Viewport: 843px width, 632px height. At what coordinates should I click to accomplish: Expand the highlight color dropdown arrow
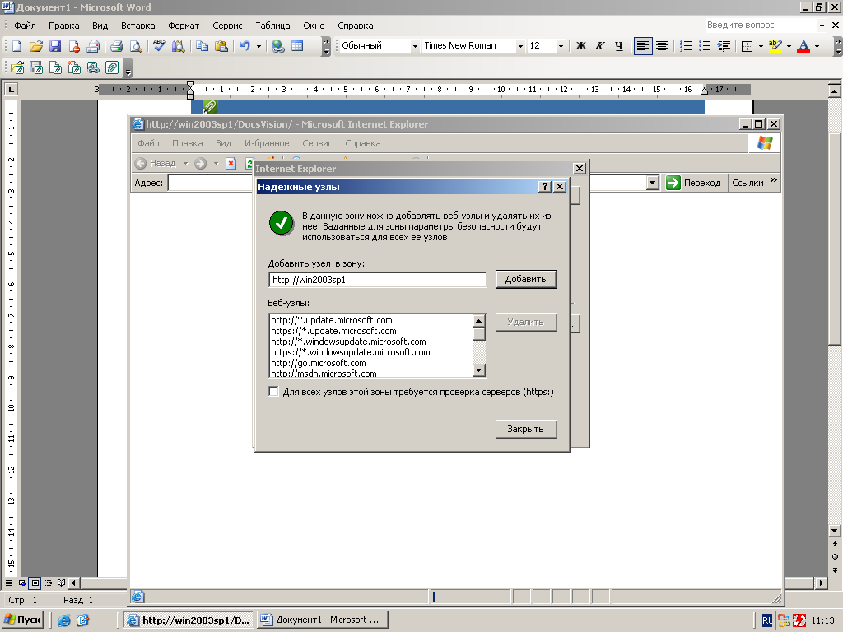[789, 46]
